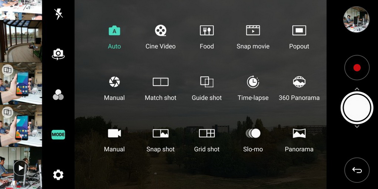Viewport: 378px width, 189px height.
Task: Expand zoom with up chevron above shutter
Action: (x=357, y=89)
